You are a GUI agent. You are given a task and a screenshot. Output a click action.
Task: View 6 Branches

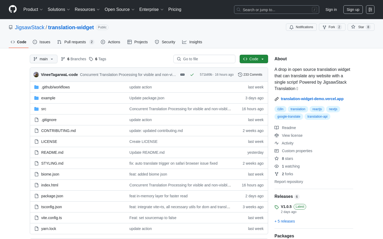(x=74, y=59)
